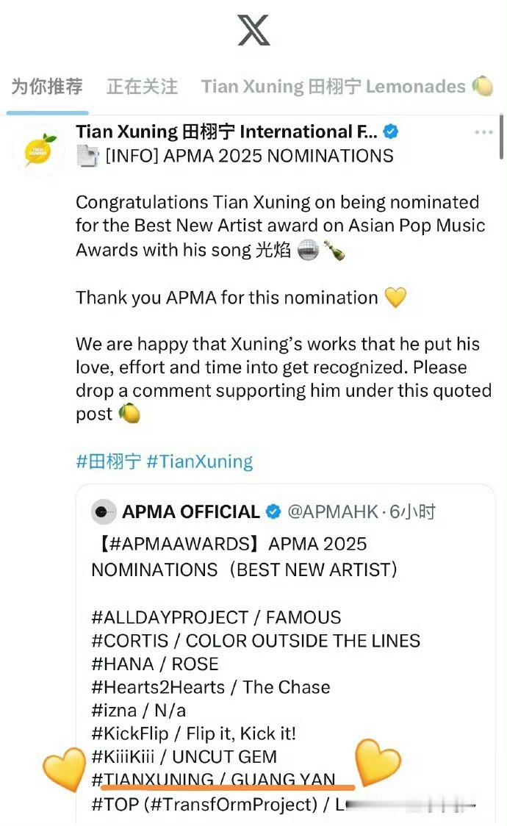Screen dimensions: 507x826
Task: Tap the blue verified badge of Tian Xuning account
Action: (390, 131)
